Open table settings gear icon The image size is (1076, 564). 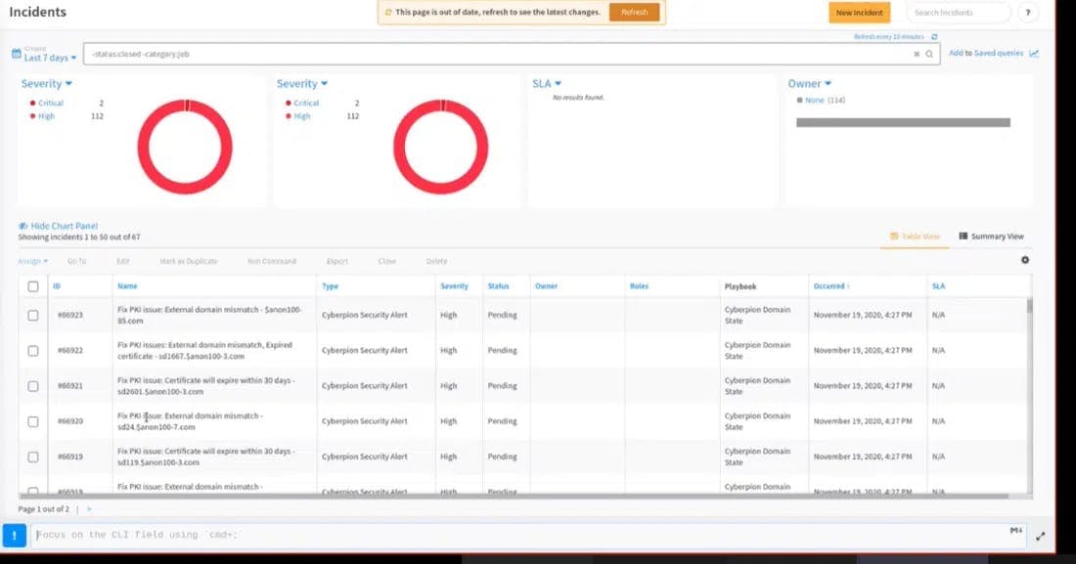1025,260
